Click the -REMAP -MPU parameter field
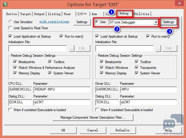 point(62,90)
